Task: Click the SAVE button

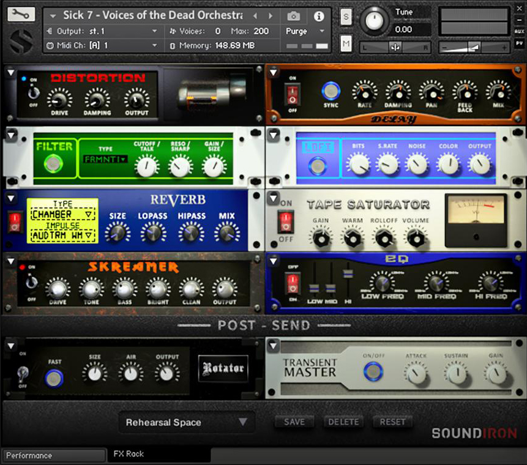Action: coord(294,422)
